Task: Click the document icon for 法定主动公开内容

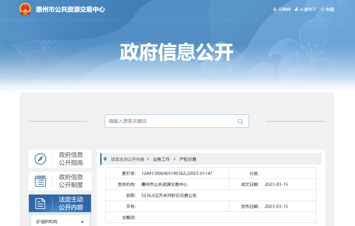Action: tap(40, 203)
